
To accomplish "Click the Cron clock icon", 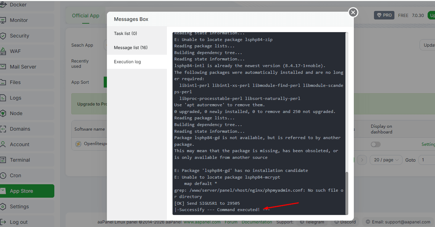I will (x=3, y=176).
